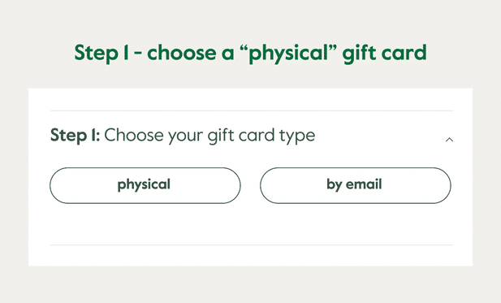Image resolution: width=501 pixels, height=303 pixels.
Task: Click the beige background below the white card
Action: 250,284
